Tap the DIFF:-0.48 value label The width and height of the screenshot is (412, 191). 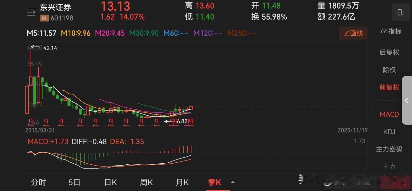(89, 141)
